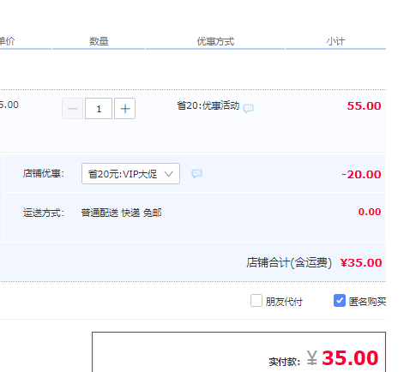Screen dimensions: 404x372
Task: Enable the 朋友代付 checkbox
Action: [256, 301]
